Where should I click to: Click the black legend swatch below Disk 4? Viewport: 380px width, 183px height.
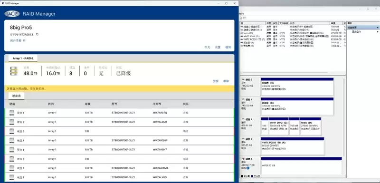[x=242, y=176]
